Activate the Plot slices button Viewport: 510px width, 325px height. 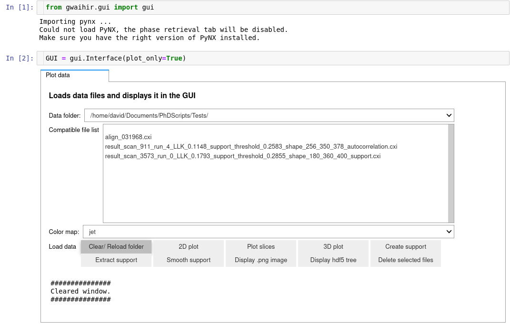[x=261, y=247]
